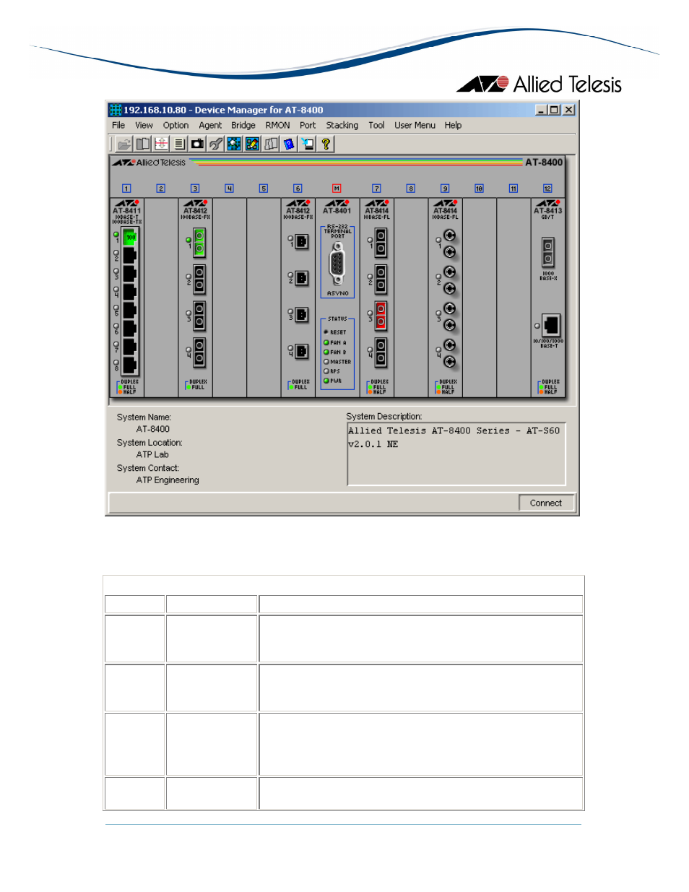This screenshot has width=689, height=892.
Task: Open the RMON menu
Action: 277,125
